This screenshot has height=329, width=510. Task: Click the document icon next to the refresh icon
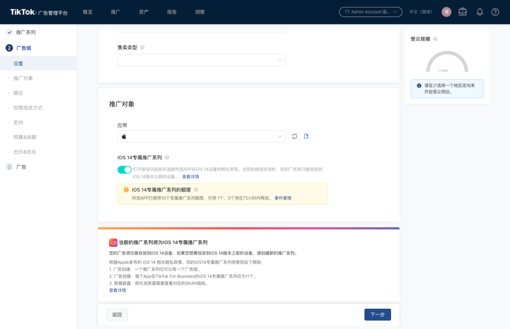306,136
